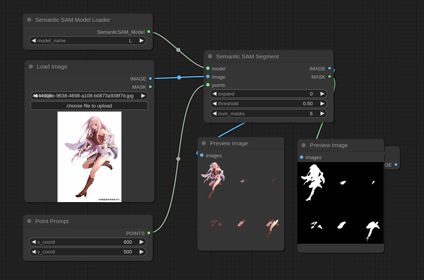Click midpoint dot on model link wire
The width and height of the screenshot is (424, 280).
pos(178,50)
